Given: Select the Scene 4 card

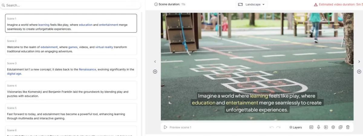Looking at the screenshot, I should [71, 90].
